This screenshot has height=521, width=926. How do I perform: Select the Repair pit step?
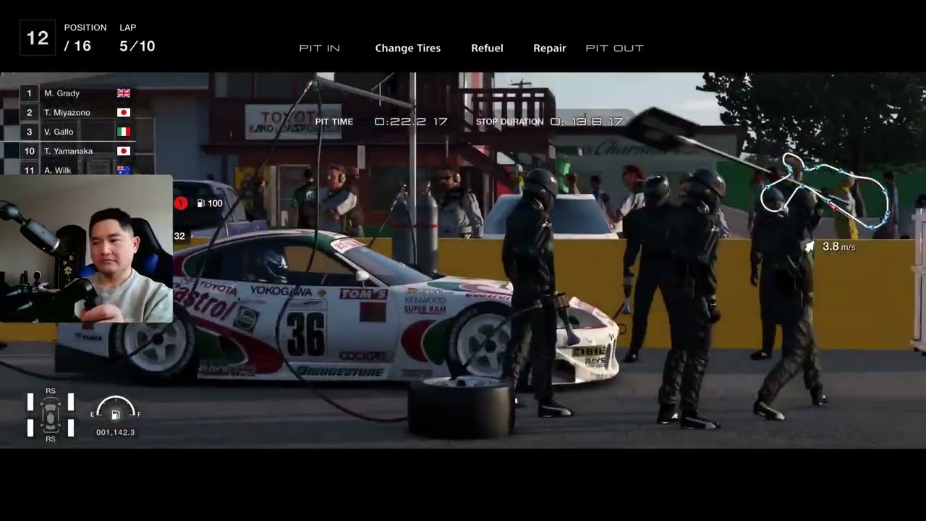pos(550,48)
